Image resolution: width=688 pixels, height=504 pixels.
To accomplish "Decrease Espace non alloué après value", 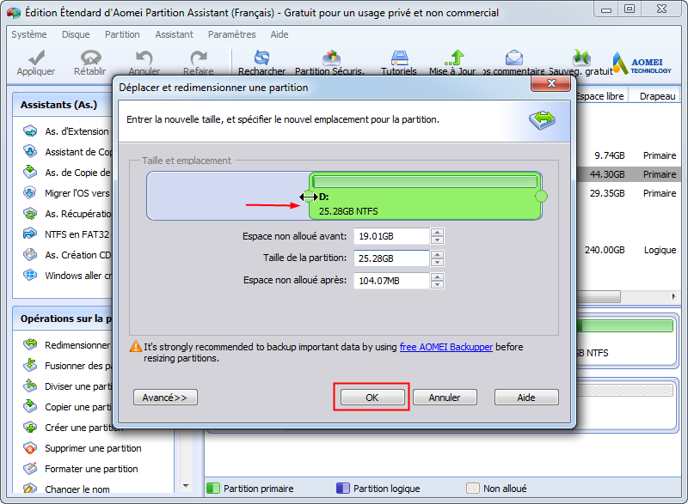I will (437, 284).
